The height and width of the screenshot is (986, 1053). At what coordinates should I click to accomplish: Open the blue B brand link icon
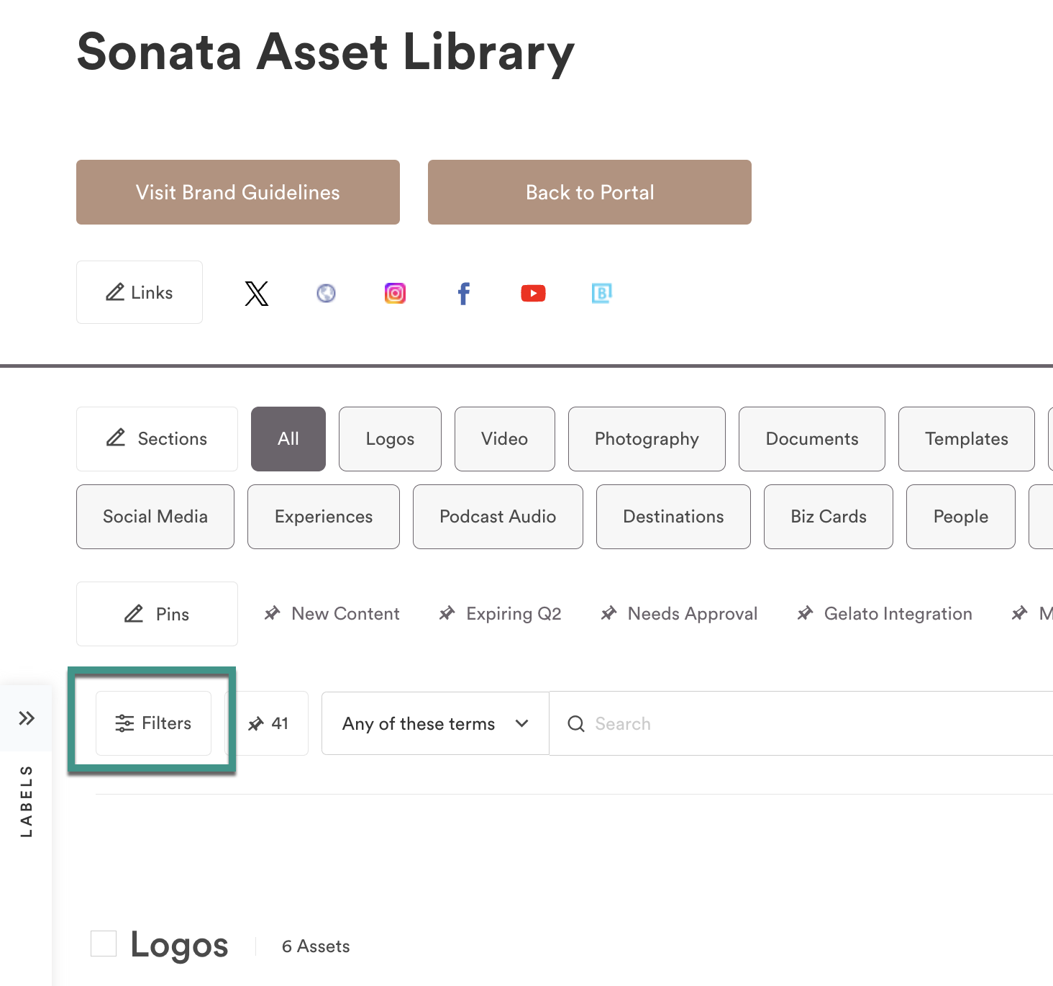(602, 293)
